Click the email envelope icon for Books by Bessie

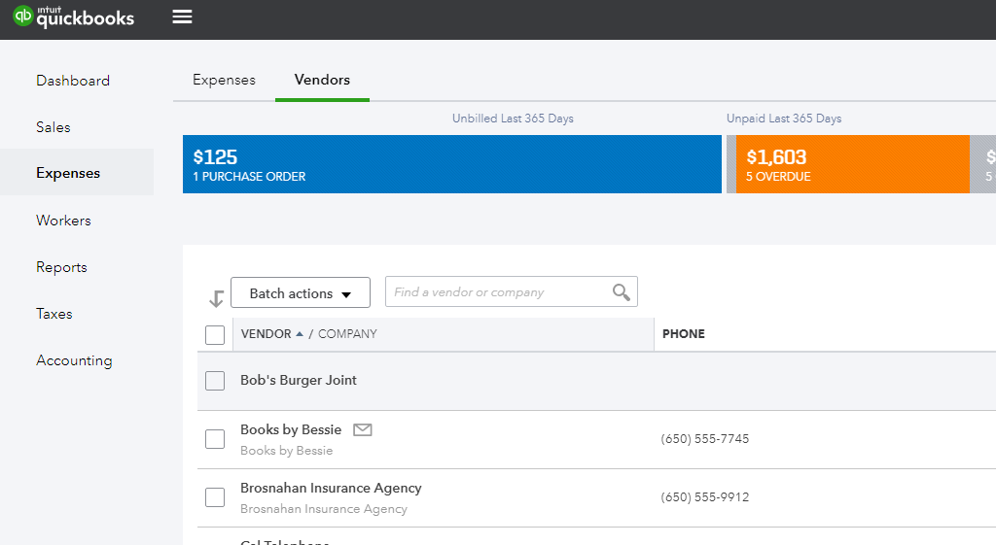tap(362, 429)
